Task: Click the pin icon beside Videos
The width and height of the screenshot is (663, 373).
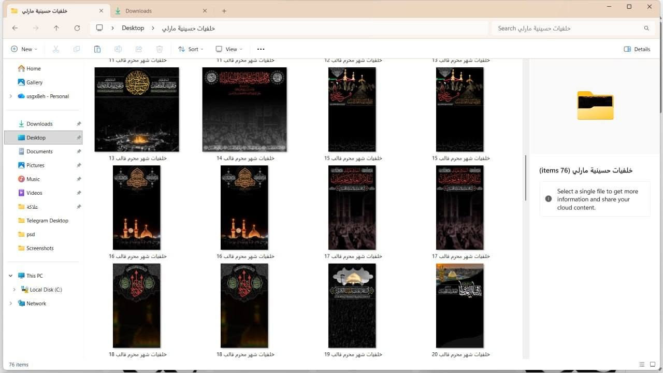Action: point(79,193)
